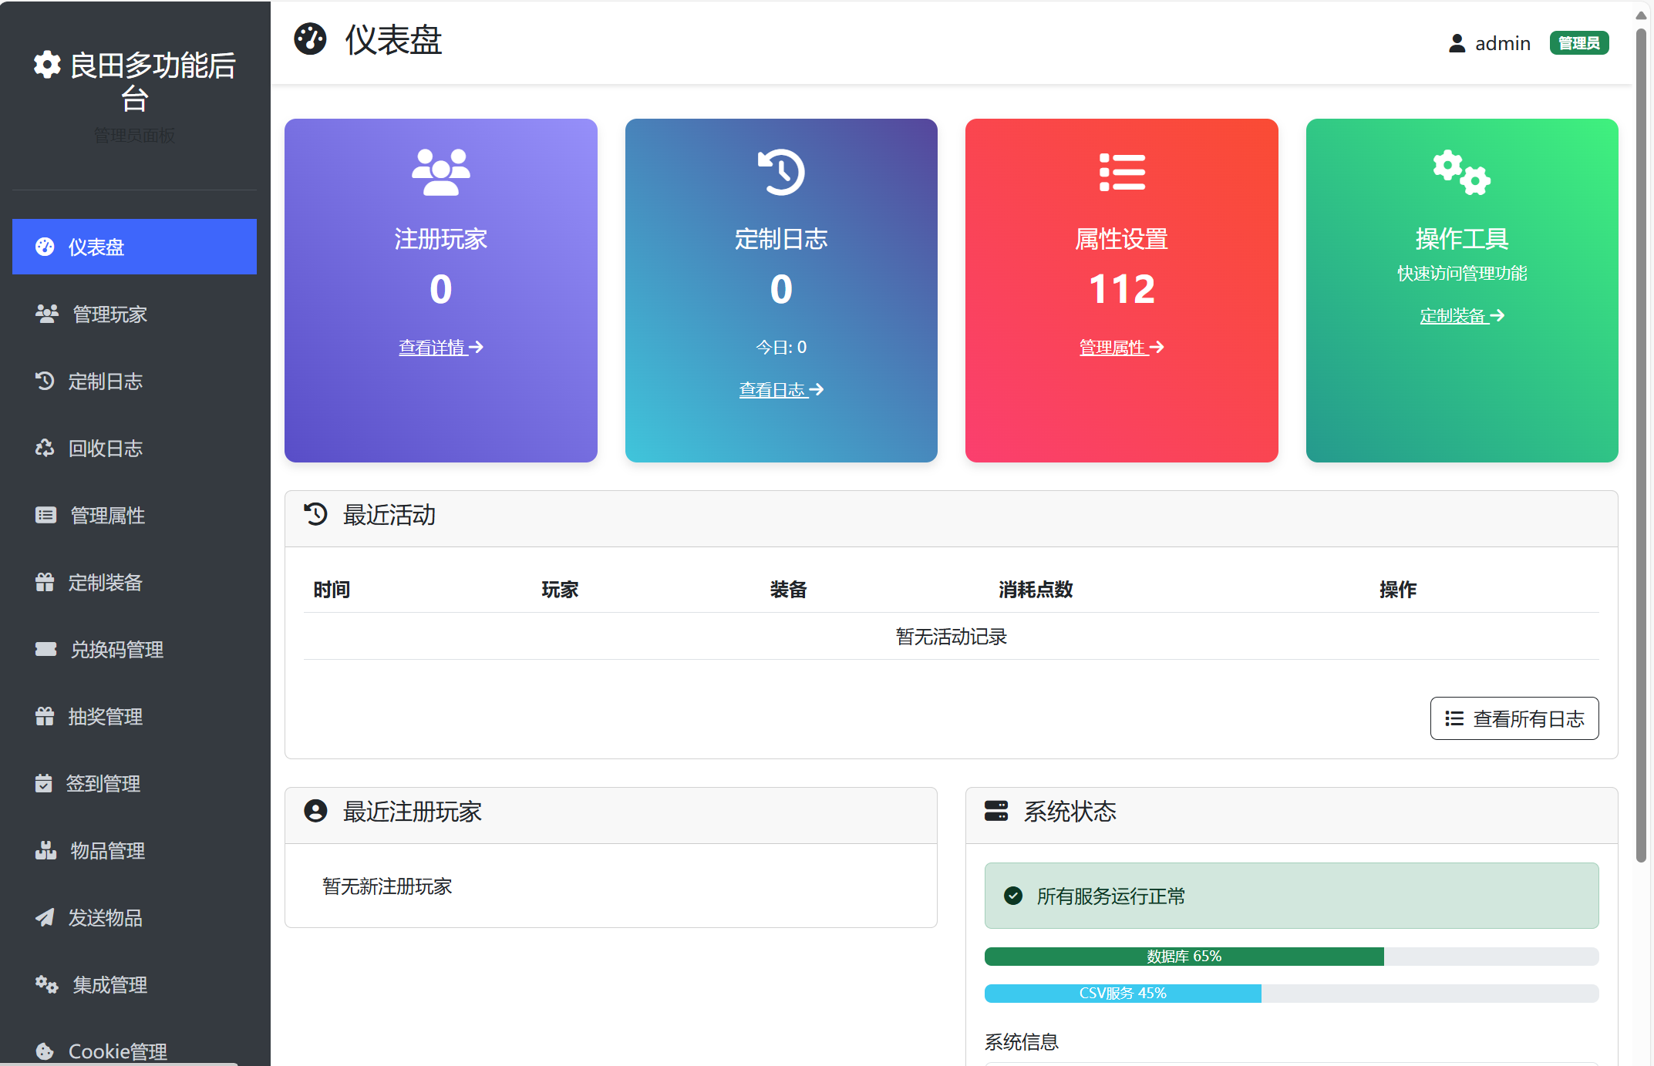The width and height of the screenshot is (1654, 1066).
Task: Open 管理属性 via its list icon
Action: [45, 515]
